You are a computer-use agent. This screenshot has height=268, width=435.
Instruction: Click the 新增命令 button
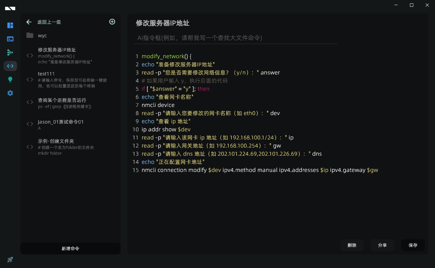(x=70, y=248)
